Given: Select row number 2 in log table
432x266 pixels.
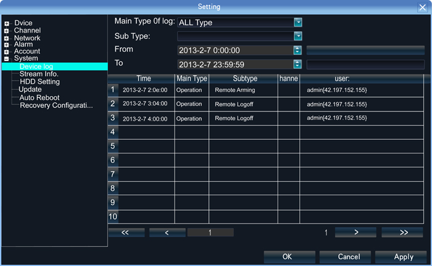Looking at the screenshot, I should tap(113, 103).
